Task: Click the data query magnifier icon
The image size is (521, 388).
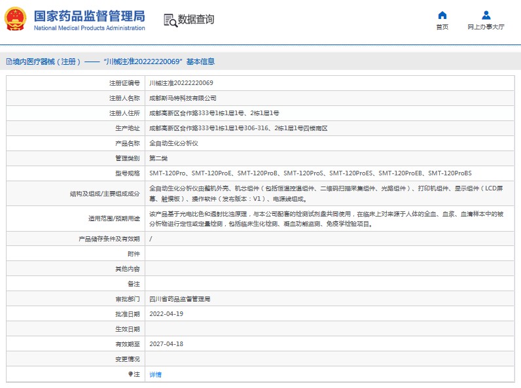Action: [170, 20]
